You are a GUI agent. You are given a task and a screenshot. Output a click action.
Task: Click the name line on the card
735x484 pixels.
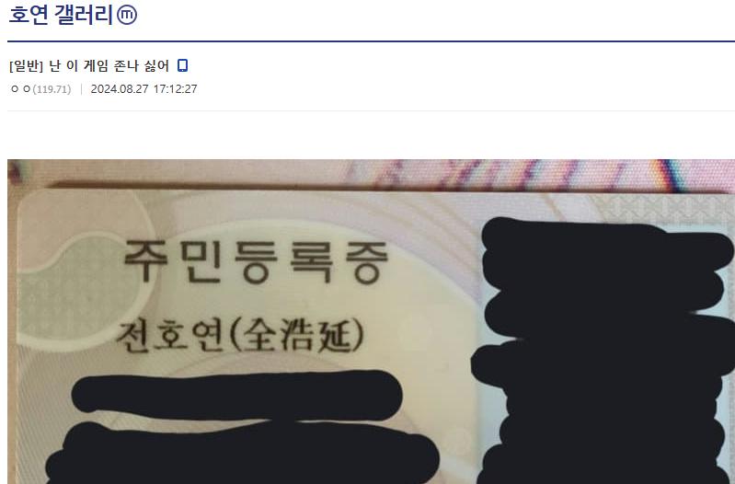pyautogui.click(x=239, y=336)
